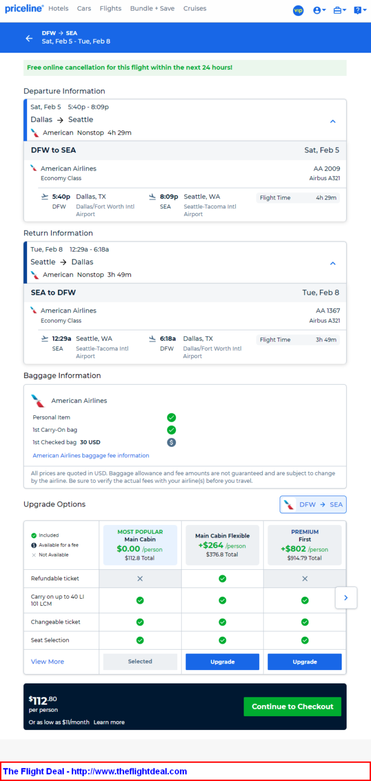Click Continue to Checkout button
This screenshot has height=781, width=371.
[x=292, y=707]
